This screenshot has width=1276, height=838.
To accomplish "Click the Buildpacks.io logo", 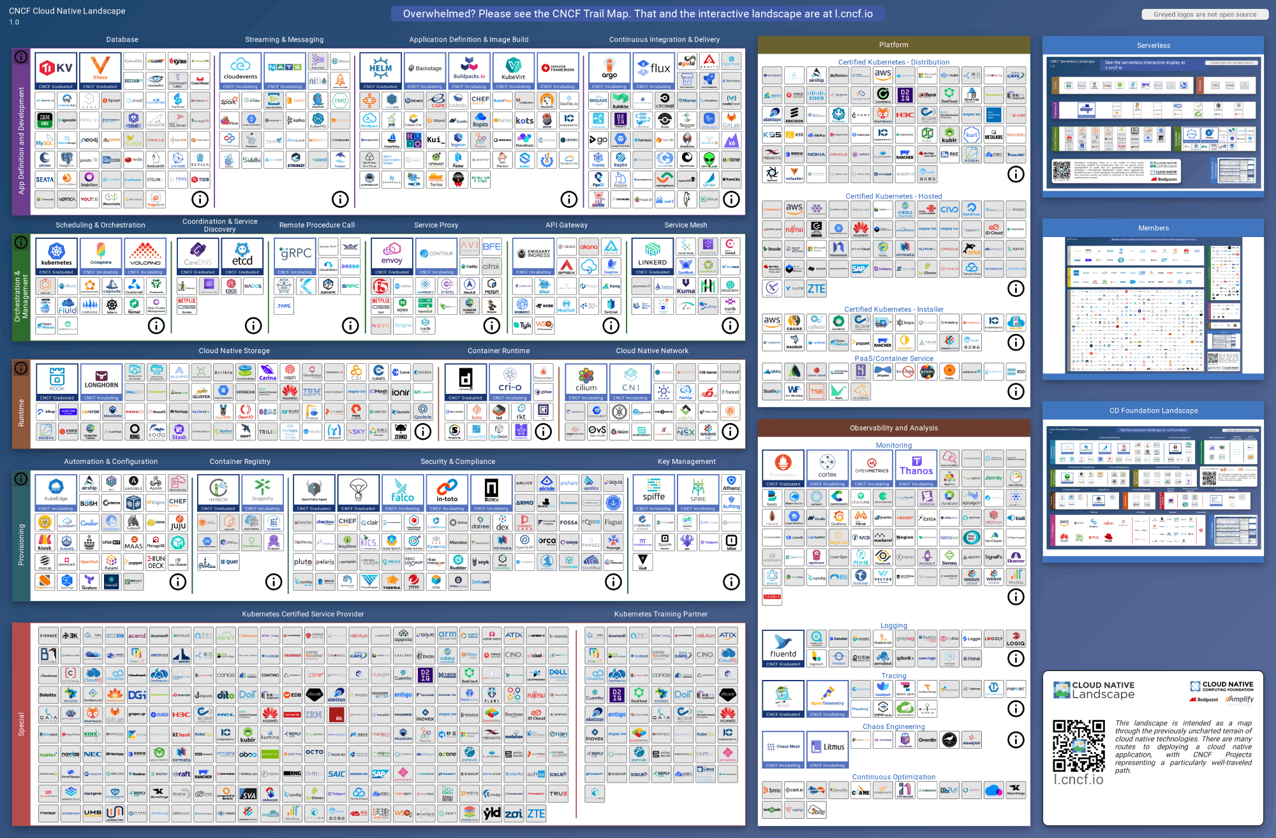I will (x=469, y=71).
